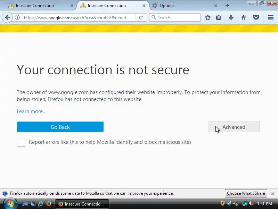Bookmark this page with the star icon
Viewport: 278px width, 209px height.
(207, 17)
